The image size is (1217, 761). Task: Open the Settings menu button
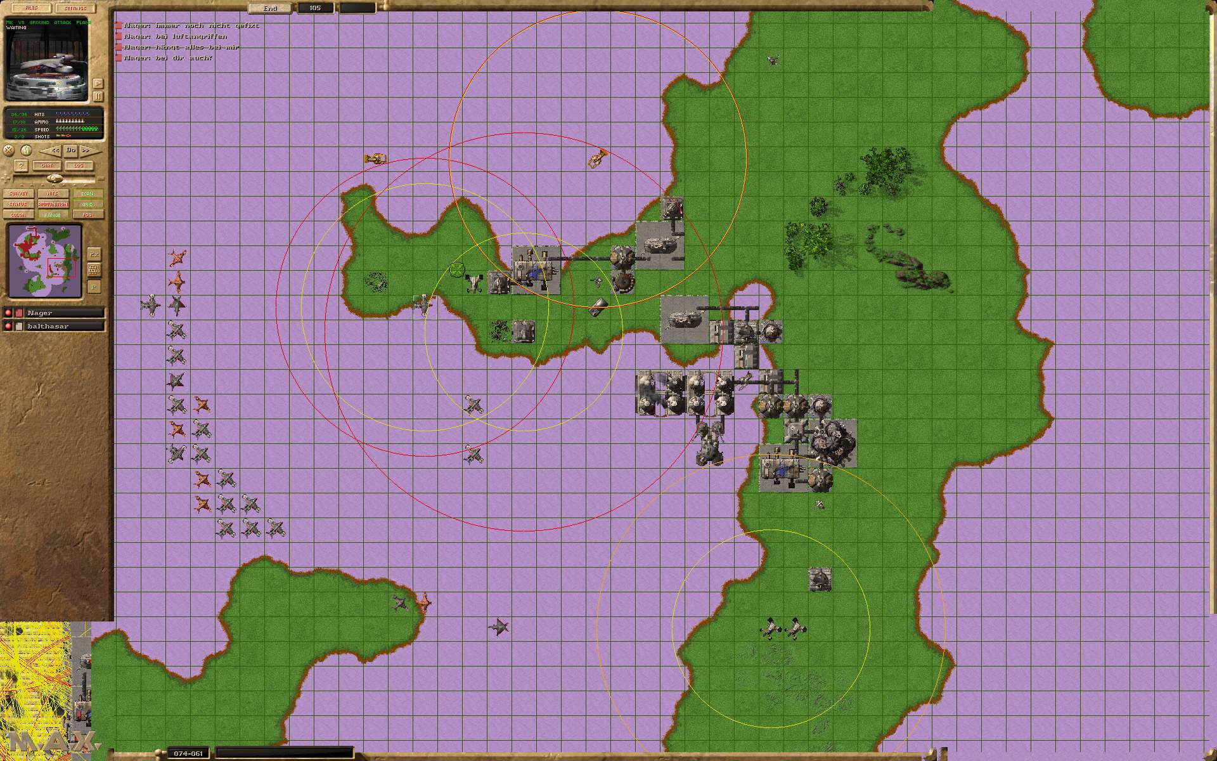click(75, 8)
